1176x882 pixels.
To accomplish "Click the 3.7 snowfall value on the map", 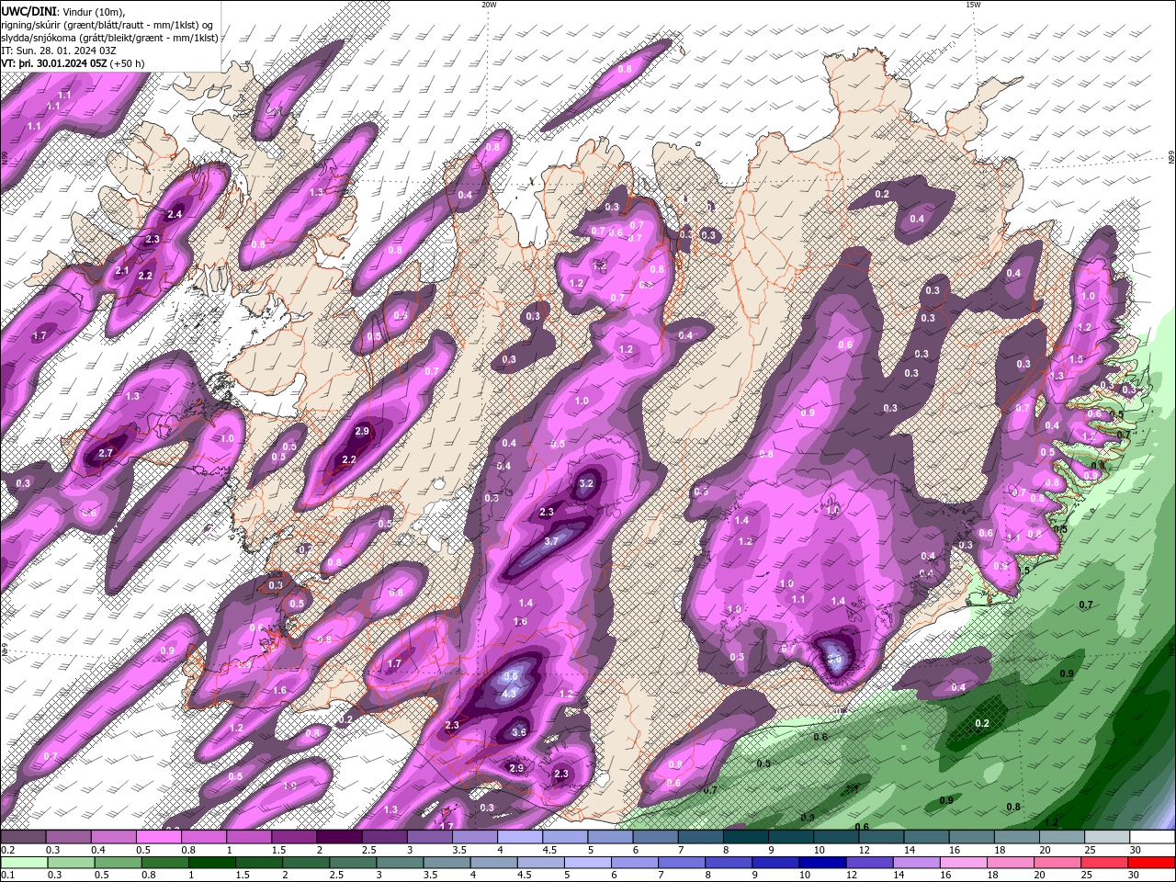I will click(551, 542).
